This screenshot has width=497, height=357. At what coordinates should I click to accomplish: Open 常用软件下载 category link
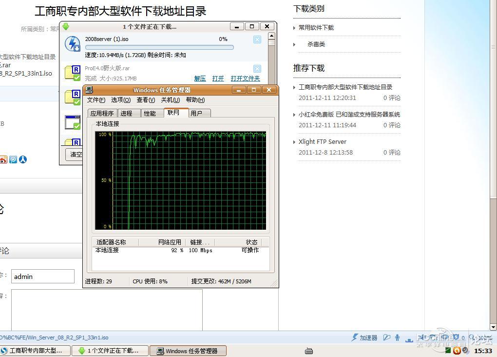(x=316, y=28)
